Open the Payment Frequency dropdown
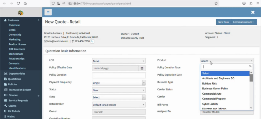 click(119, 83)
